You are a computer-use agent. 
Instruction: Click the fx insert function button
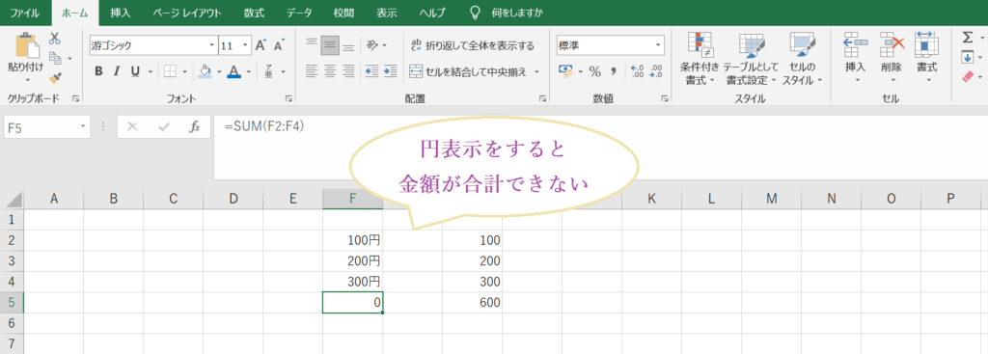[x=195, y=126]
